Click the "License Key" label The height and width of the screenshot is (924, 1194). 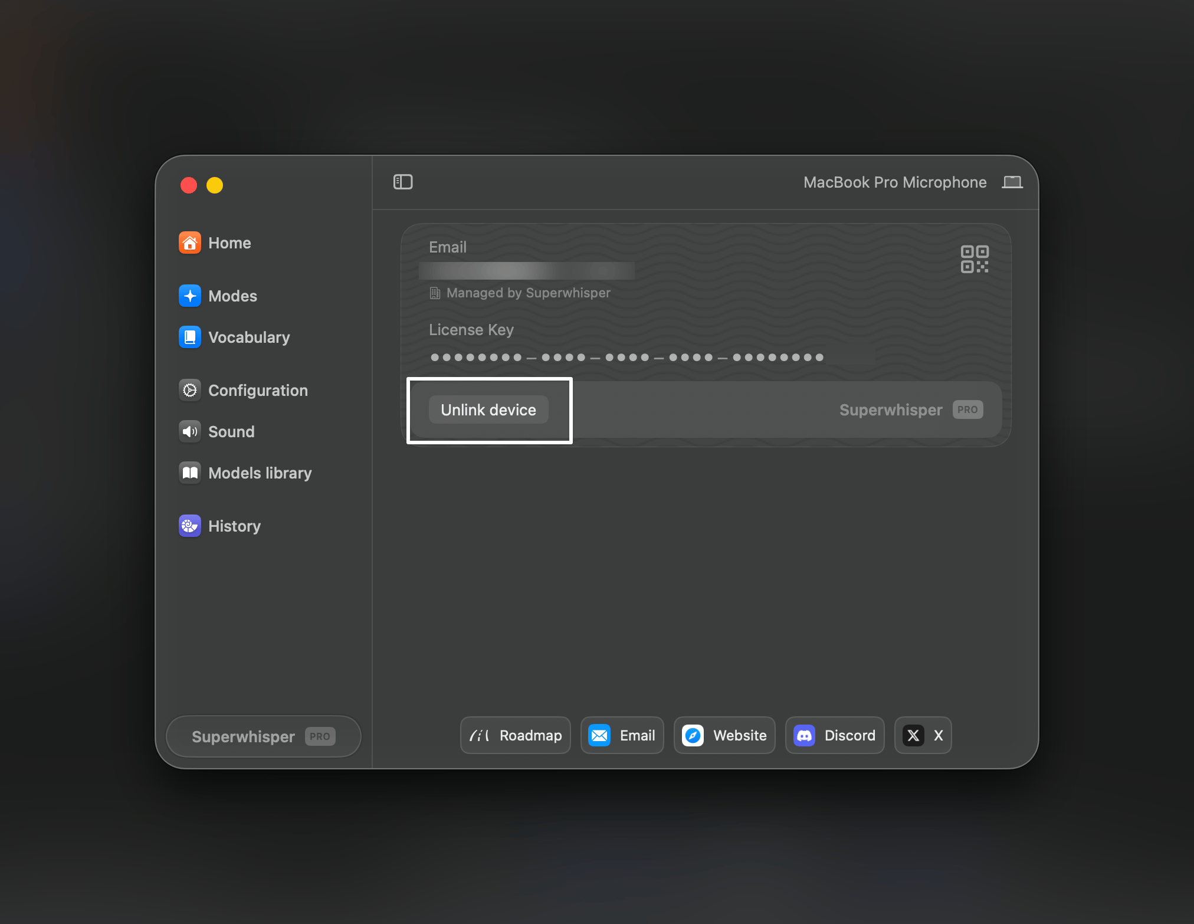471,330
